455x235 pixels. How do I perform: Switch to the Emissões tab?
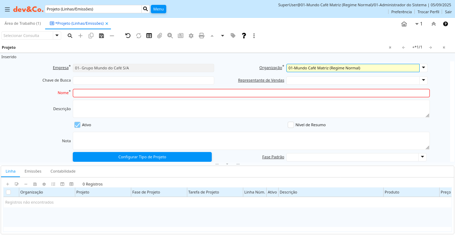point(33,171)
